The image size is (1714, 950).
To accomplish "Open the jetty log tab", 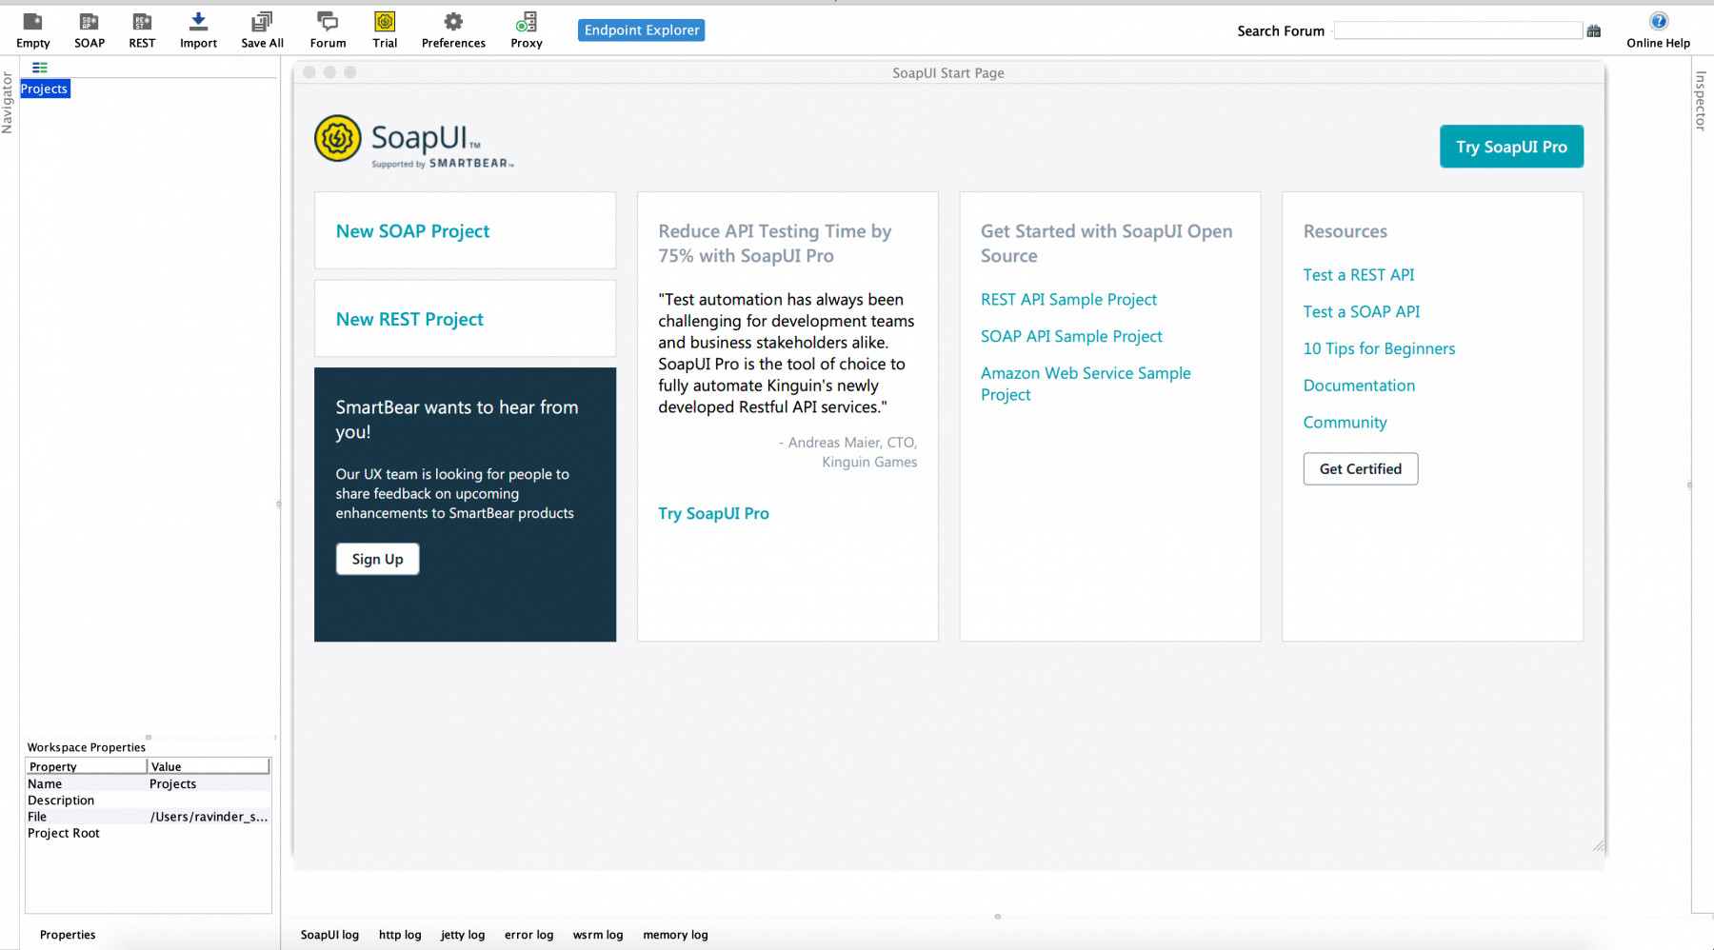I will (x=463, y=935).
